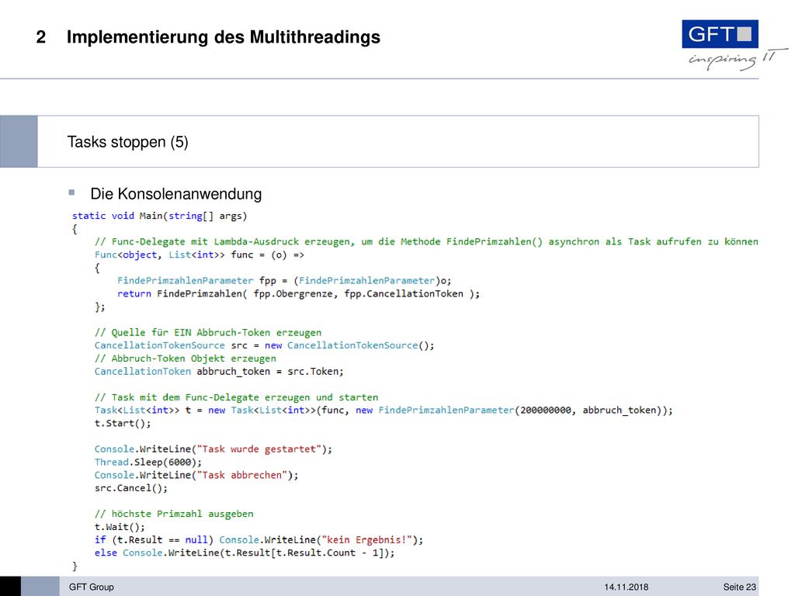The height and width of the screenshot is (596, 795).
Task: Click the line with "Task abbrechen"
Action: (196, 476)
